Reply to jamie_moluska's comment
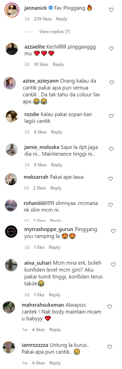This screenshot has width=122, height=369. coord(57,165)
